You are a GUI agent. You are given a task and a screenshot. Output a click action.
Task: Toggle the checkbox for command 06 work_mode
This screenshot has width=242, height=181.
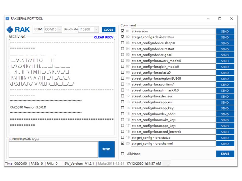coord(123,61)
